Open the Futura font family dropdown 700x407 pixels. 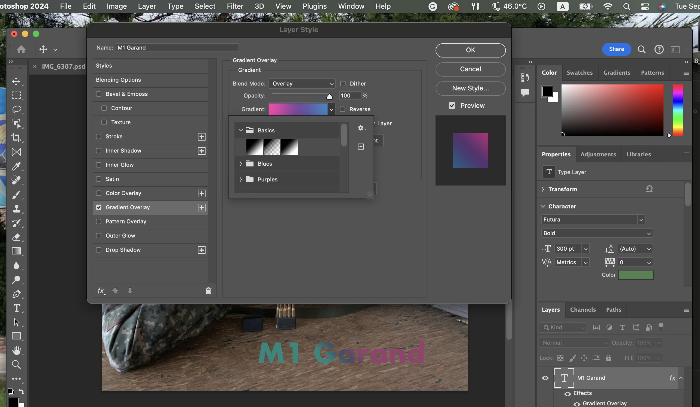click(641, 220)
